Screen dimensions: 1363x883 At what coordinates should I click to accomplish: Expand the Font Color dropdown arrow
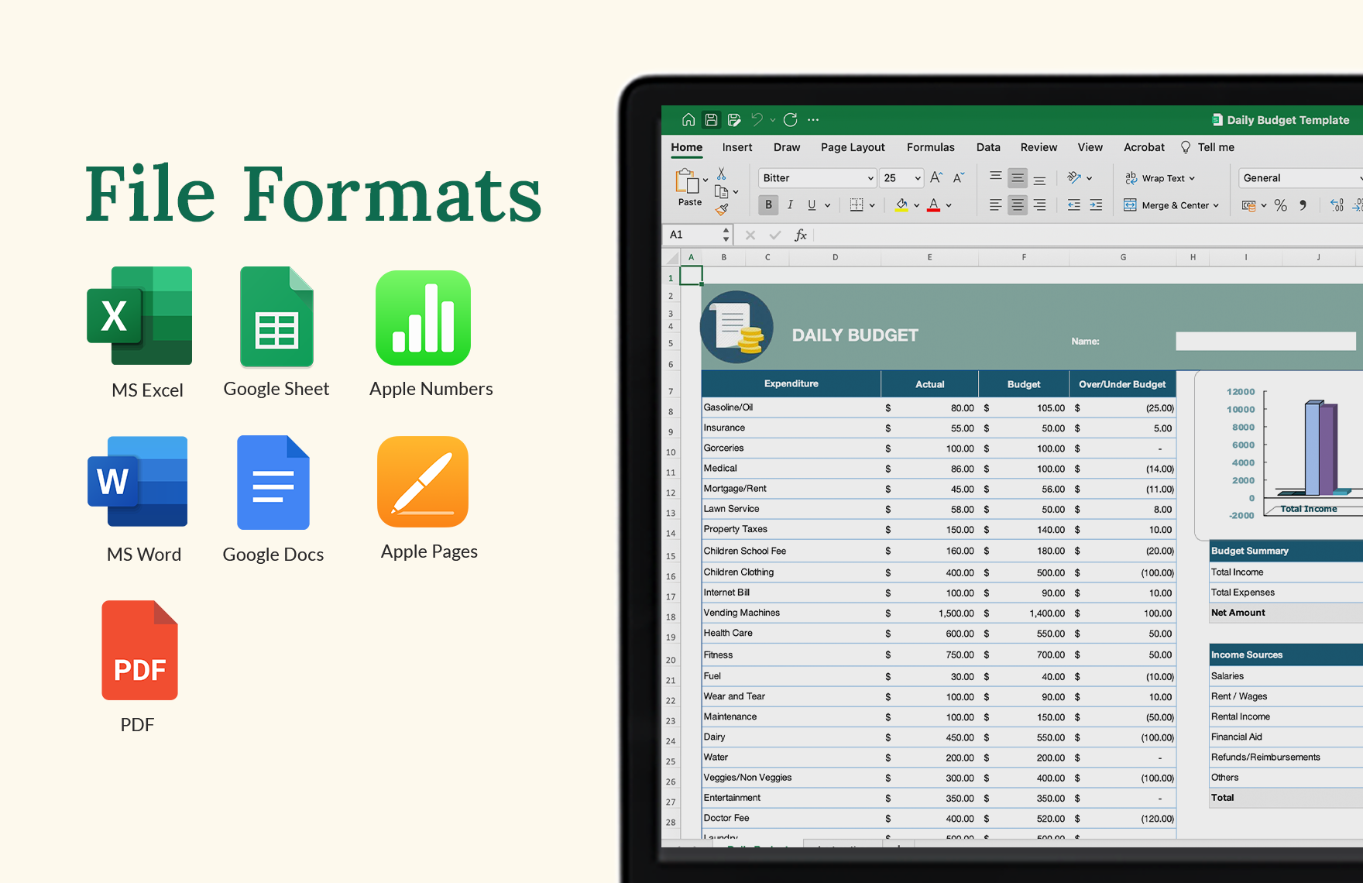coord(949,205)
